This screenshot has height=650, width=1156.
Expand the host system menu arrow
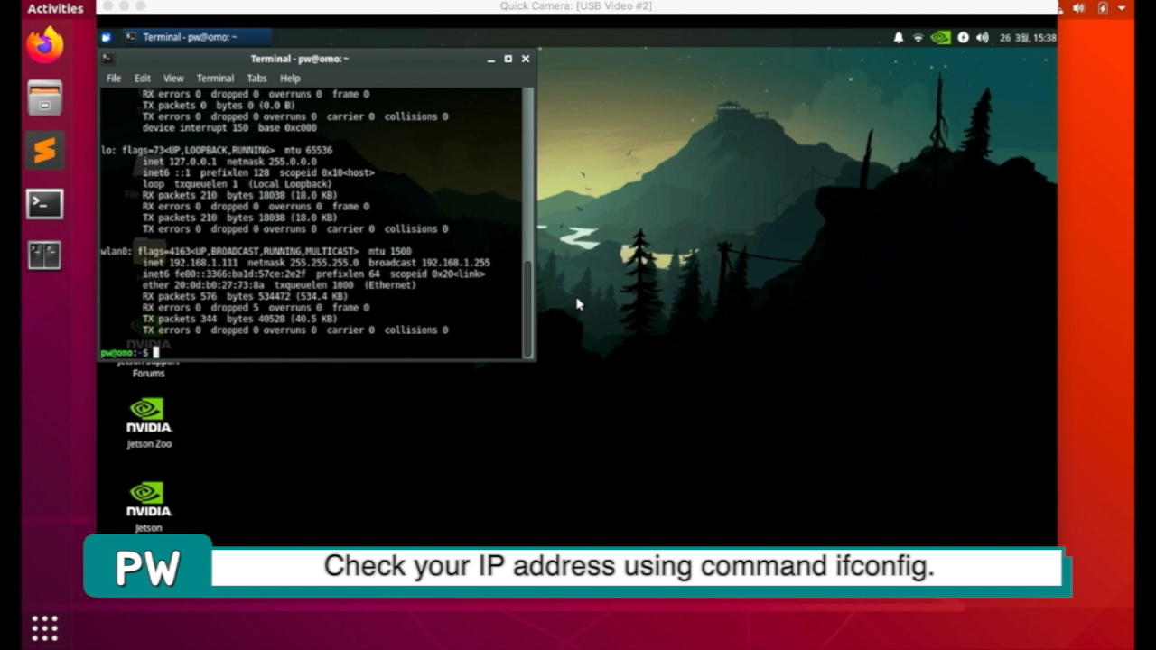coord(1123,8)
